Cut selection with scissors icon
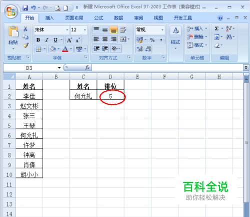Screen dimensions: 250x217 pos(25,29)
